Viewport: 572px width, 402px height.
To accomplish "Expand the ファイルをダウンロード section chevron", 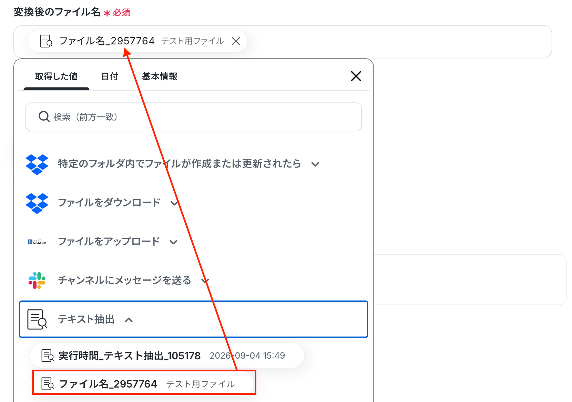I will [174, 203].
